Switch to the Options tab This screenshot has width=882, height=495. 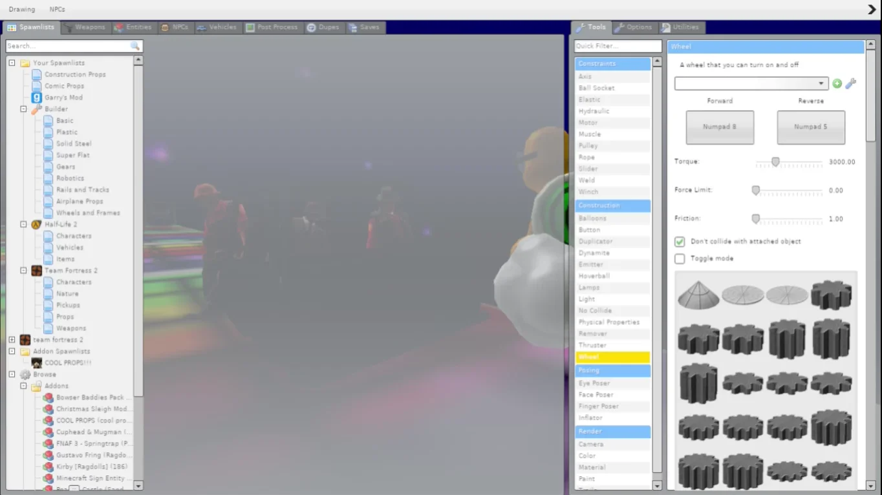pos(633,27)
